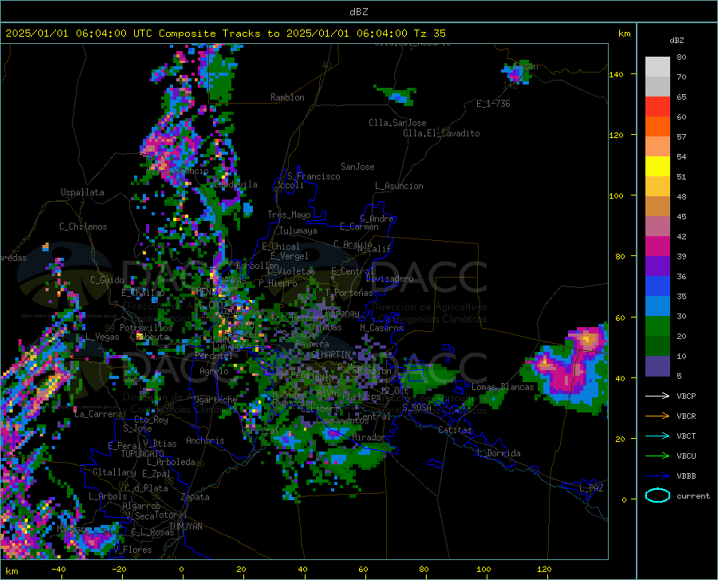Click the 'Uspallata' map label

pyautogui.click(x=82, y=192)
